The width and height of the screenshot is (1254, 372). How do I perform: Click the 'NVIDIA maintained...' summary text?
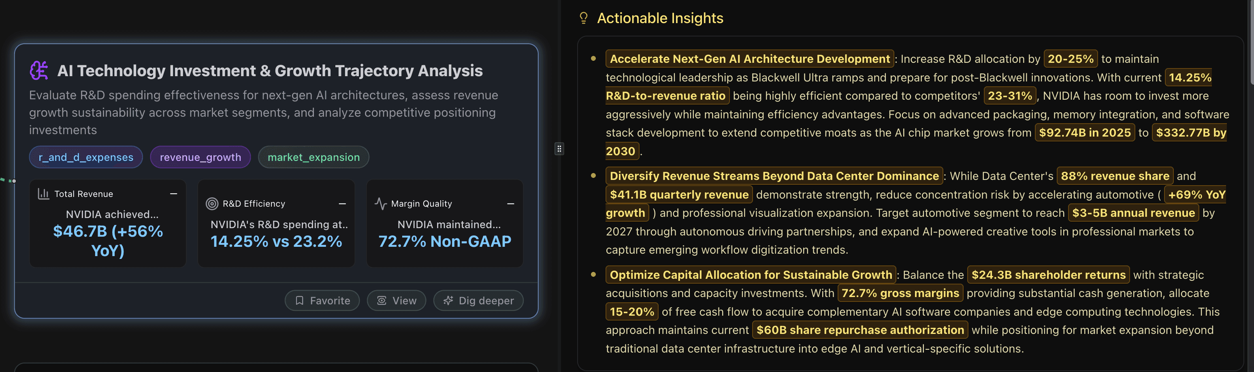click(x=449, y=224)
